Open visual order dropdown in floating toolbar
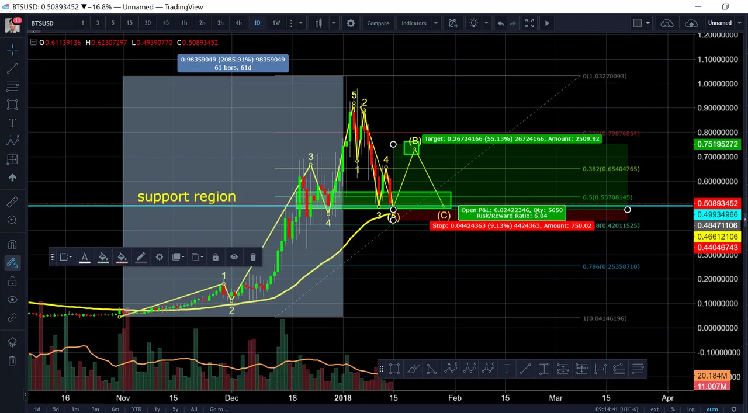Screen dimensions: 748x413 [178, 257]
